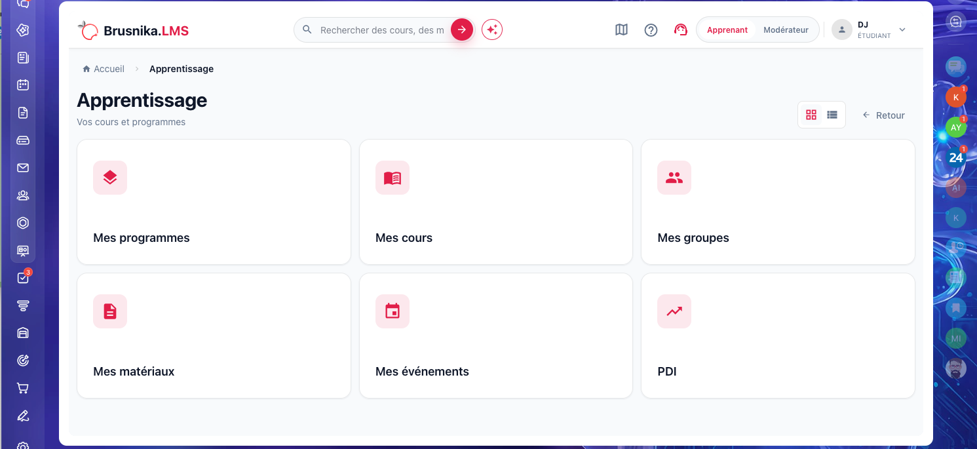Open the Mes programmes card

click(214, 202)
